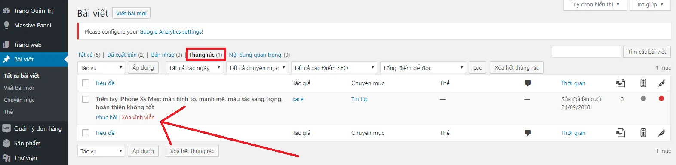Image resolution: width=676 pixels, height=165 pixels.
Task: Focus the posts search input field
Action: (587, 52)
